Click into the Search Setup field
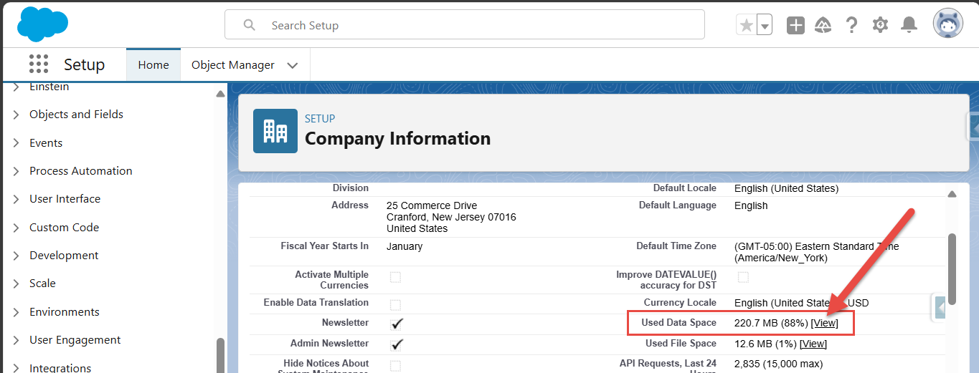 click(465, 25)
